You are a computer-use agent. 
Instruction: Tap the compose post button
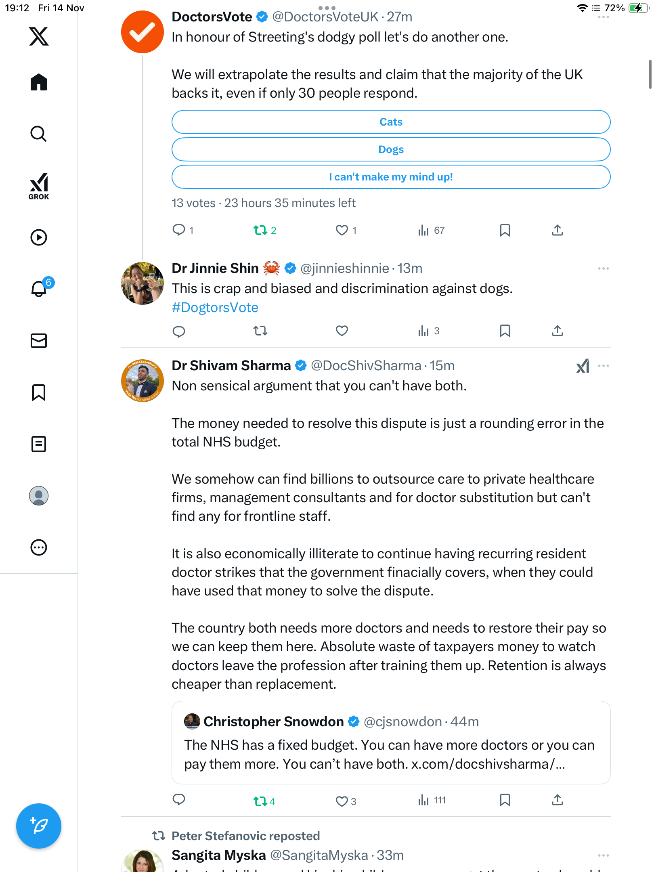[x=39, y=826]
